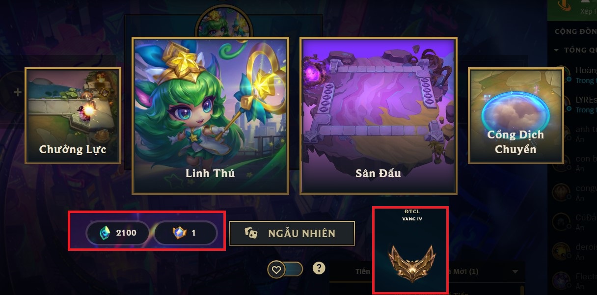Click the Ngẫu Nhiên randomize button
The image size is (597, 295).
click(x=292, y=233)
